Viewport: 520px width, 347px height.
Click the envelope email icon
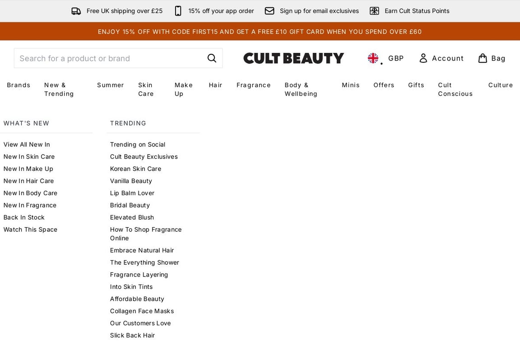coord(269,11)
